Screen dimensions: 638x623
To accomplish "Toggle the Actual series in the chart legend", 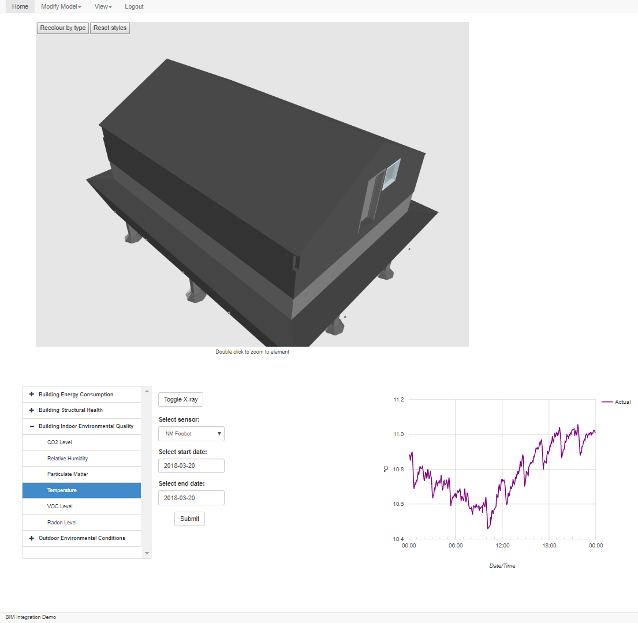I will (617, 401).
